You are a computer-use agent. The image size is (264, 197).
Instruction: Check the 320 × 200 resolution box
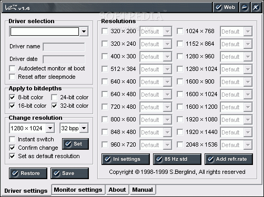105,32
